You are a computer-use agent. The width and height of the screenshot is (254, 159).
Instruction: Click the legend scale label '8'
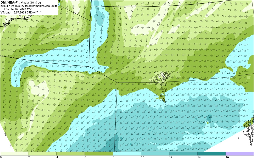click(114, 157)
